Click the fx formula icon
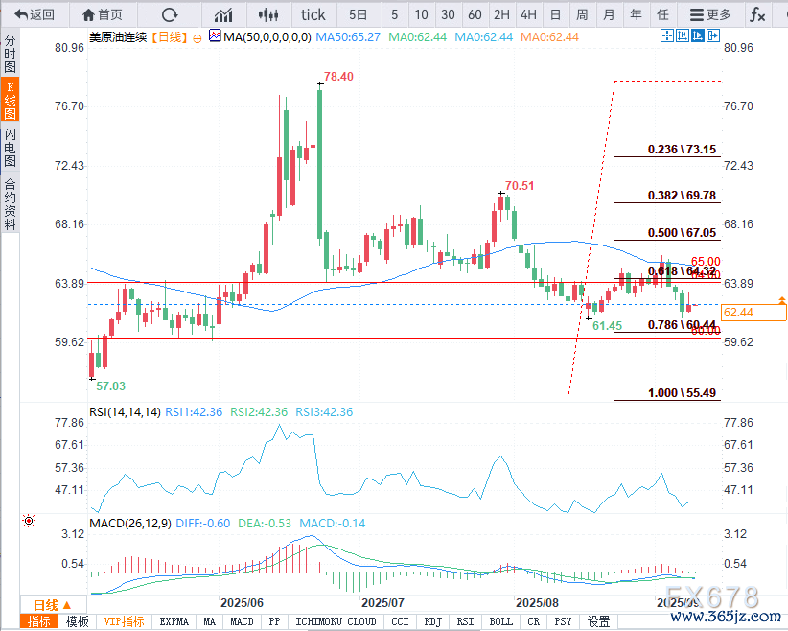The image size is (788, 631). 756,14
